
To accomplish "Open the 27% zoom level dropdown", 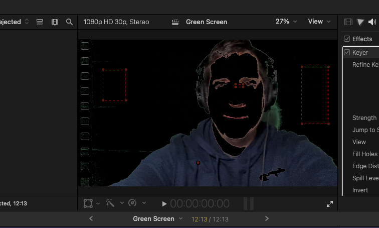I will tap(286, 22).
